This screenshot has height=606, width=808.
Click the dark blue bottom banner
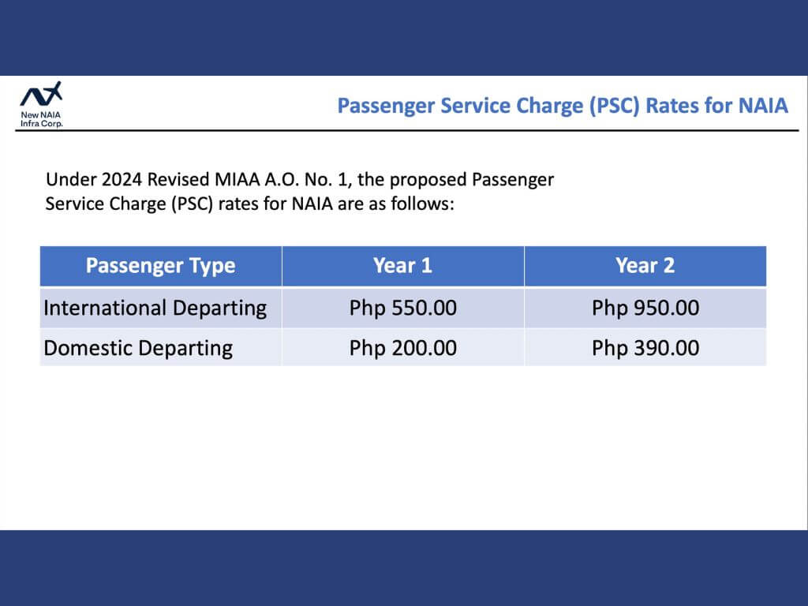coord(404,568)
